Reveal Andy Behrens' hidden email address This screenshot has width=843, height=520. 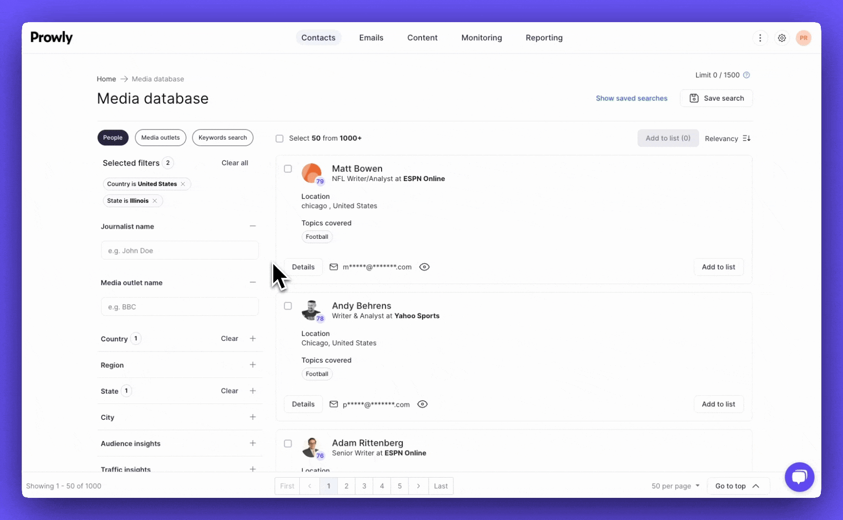click(x=422, y=404)
